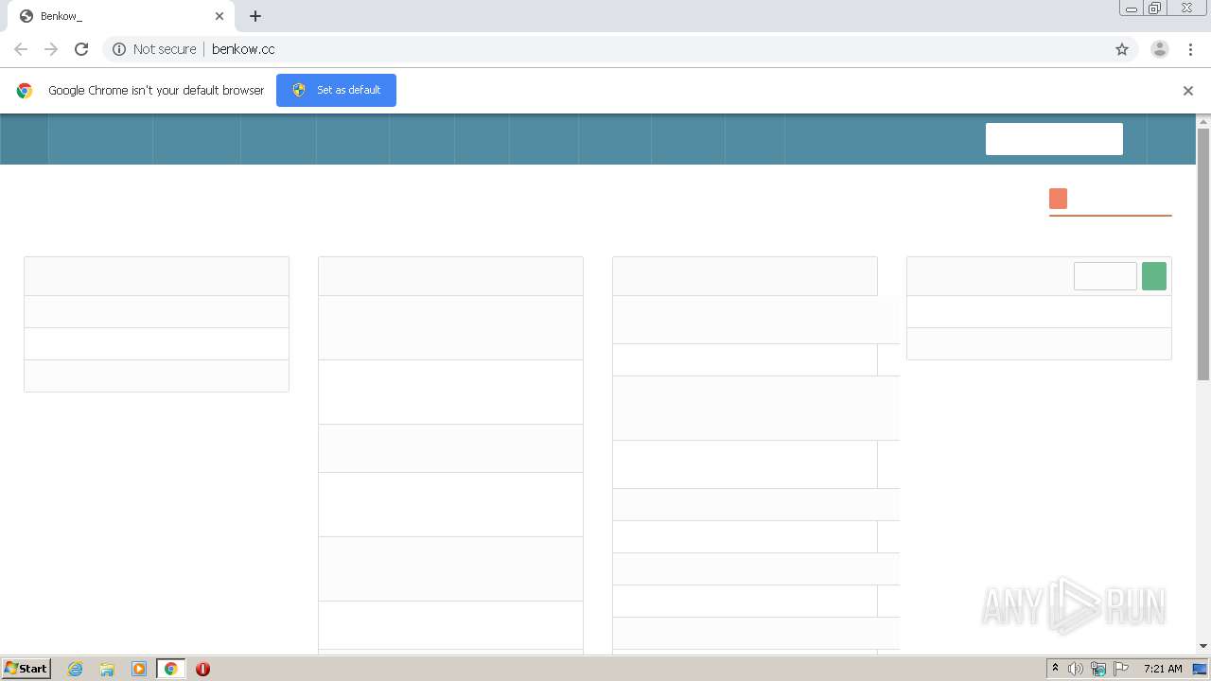Click page scrollbar down arrow
This screenshot has height=681, width=1211.
1203,646
